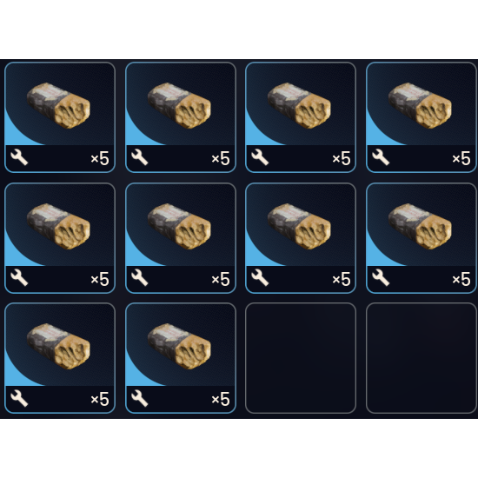Pick the item image in the bottom row's first slot
The height and width of the screenshot is (478, 478).
(58, 346)
